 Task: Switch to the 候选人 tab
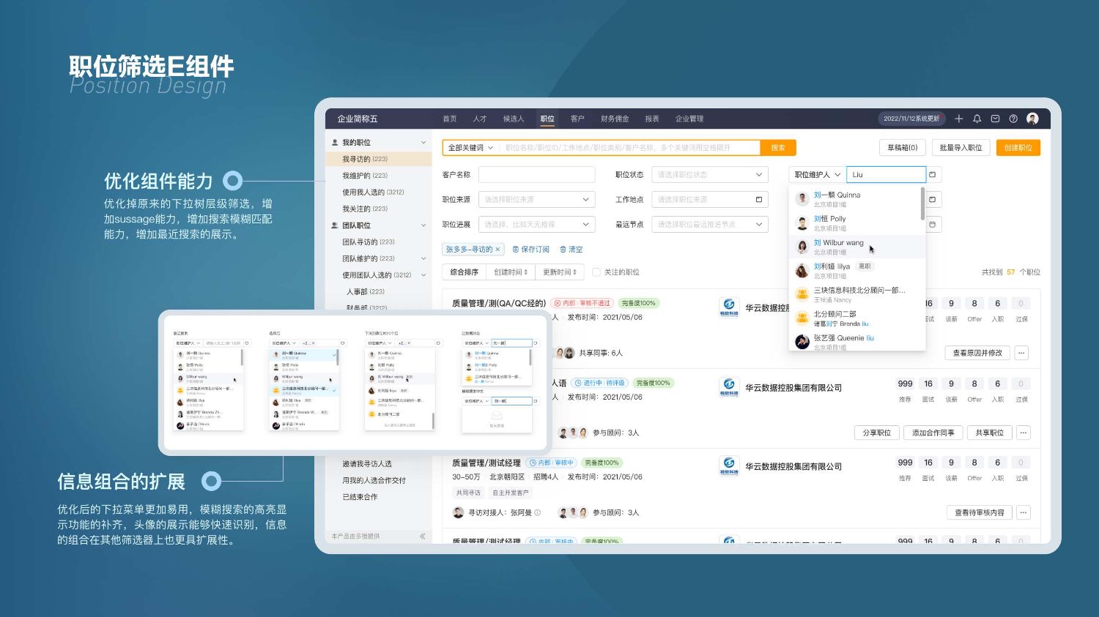click(514, 119)
